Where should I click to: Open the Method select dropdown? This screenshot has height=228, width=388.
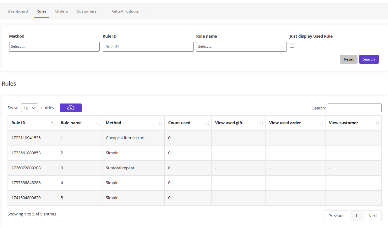[x=54, y=47]
